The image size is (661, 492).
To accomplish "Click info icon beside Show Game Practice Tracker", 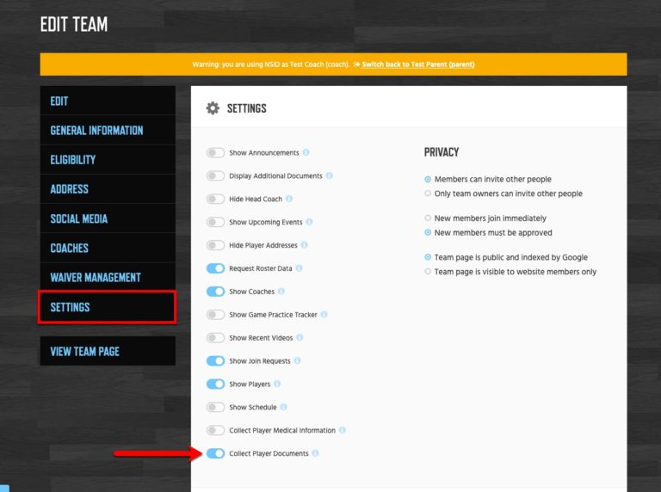I will (x=324, y=315).
